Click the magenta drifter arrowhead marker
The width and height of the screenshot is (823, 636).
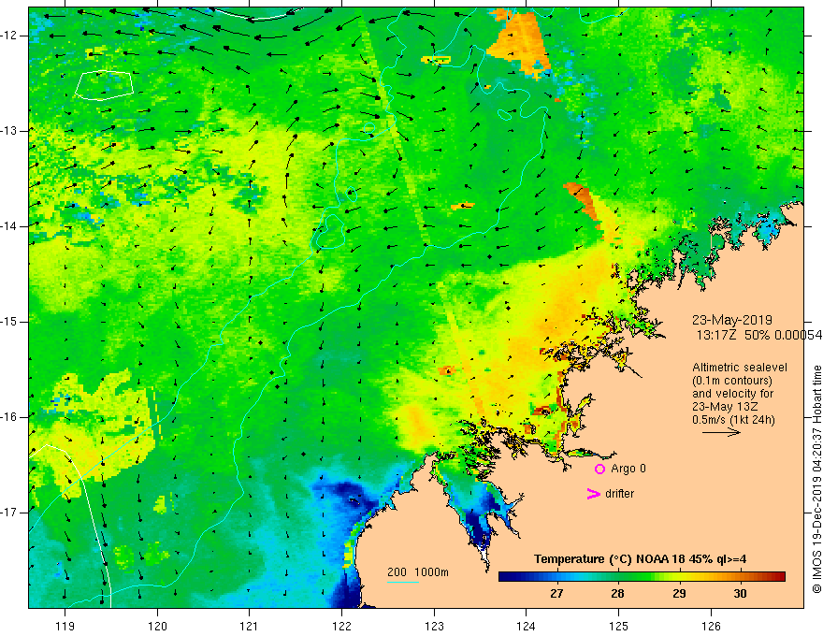pos(593,494)
